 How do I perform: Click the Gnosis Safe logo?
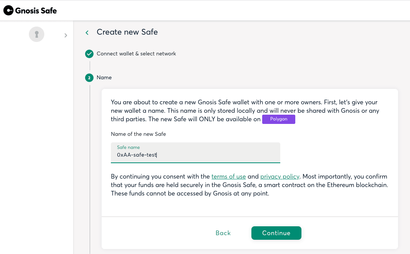[30, 10]
